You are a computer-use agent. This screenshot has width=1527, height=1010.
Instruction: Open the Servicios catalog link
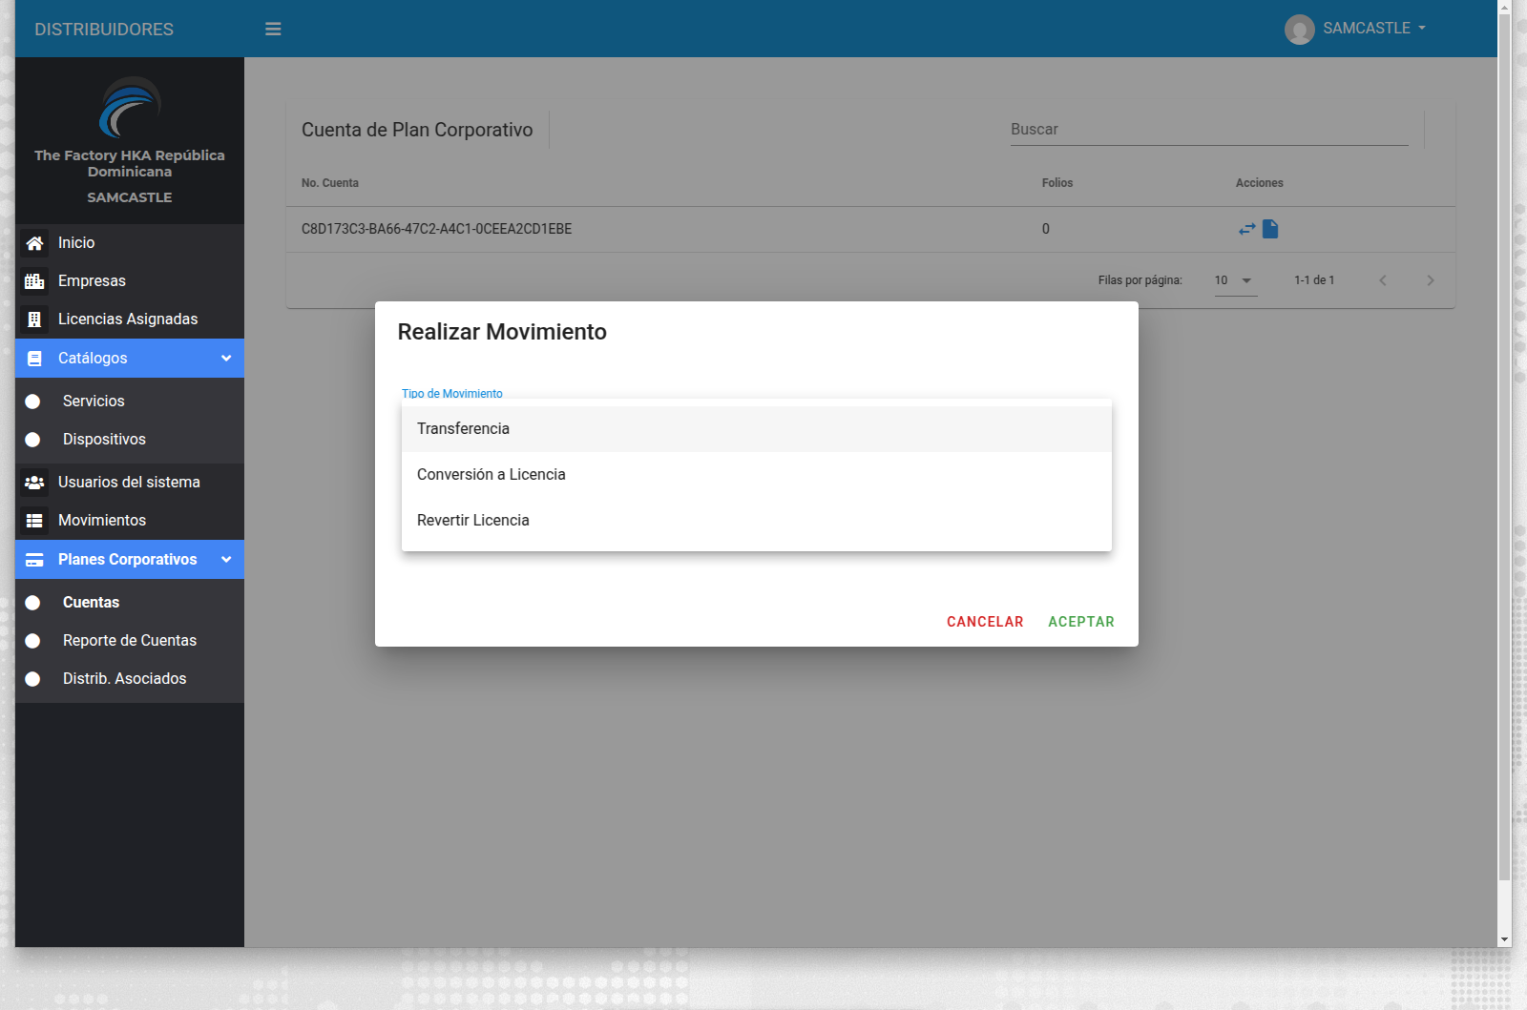click(94, 402)
